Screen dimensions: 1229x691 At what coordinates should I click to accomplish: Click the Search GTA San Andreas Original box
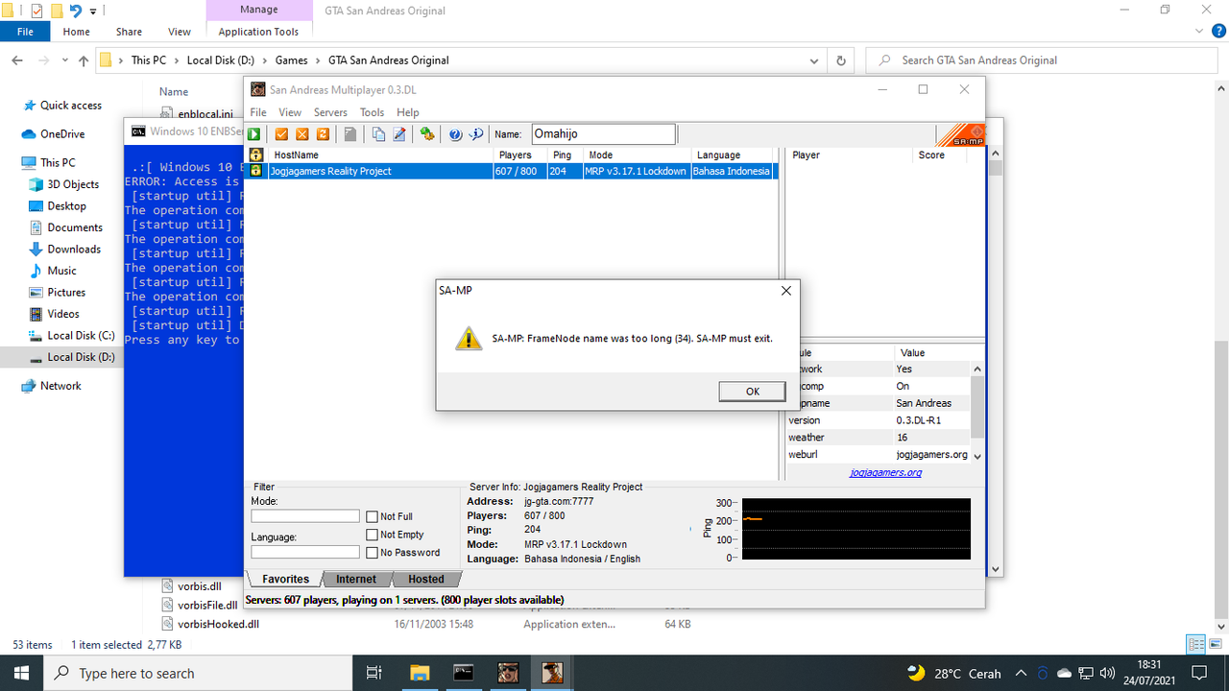(x=1042, y=60)
